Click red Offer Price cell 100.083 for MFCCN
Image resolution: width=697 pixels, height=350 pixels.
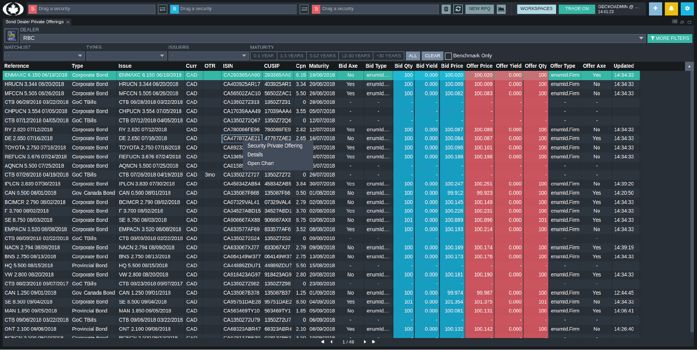click(479, 94)
